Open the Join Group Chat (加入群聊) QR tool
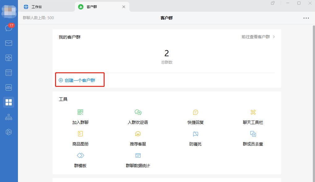 click(80, 116)
